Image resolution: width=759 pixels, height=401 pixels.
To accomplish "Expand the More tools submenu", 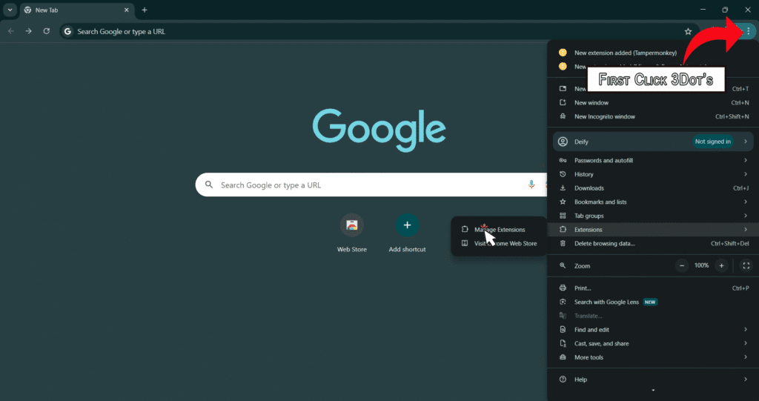I will tap(653, 357).
